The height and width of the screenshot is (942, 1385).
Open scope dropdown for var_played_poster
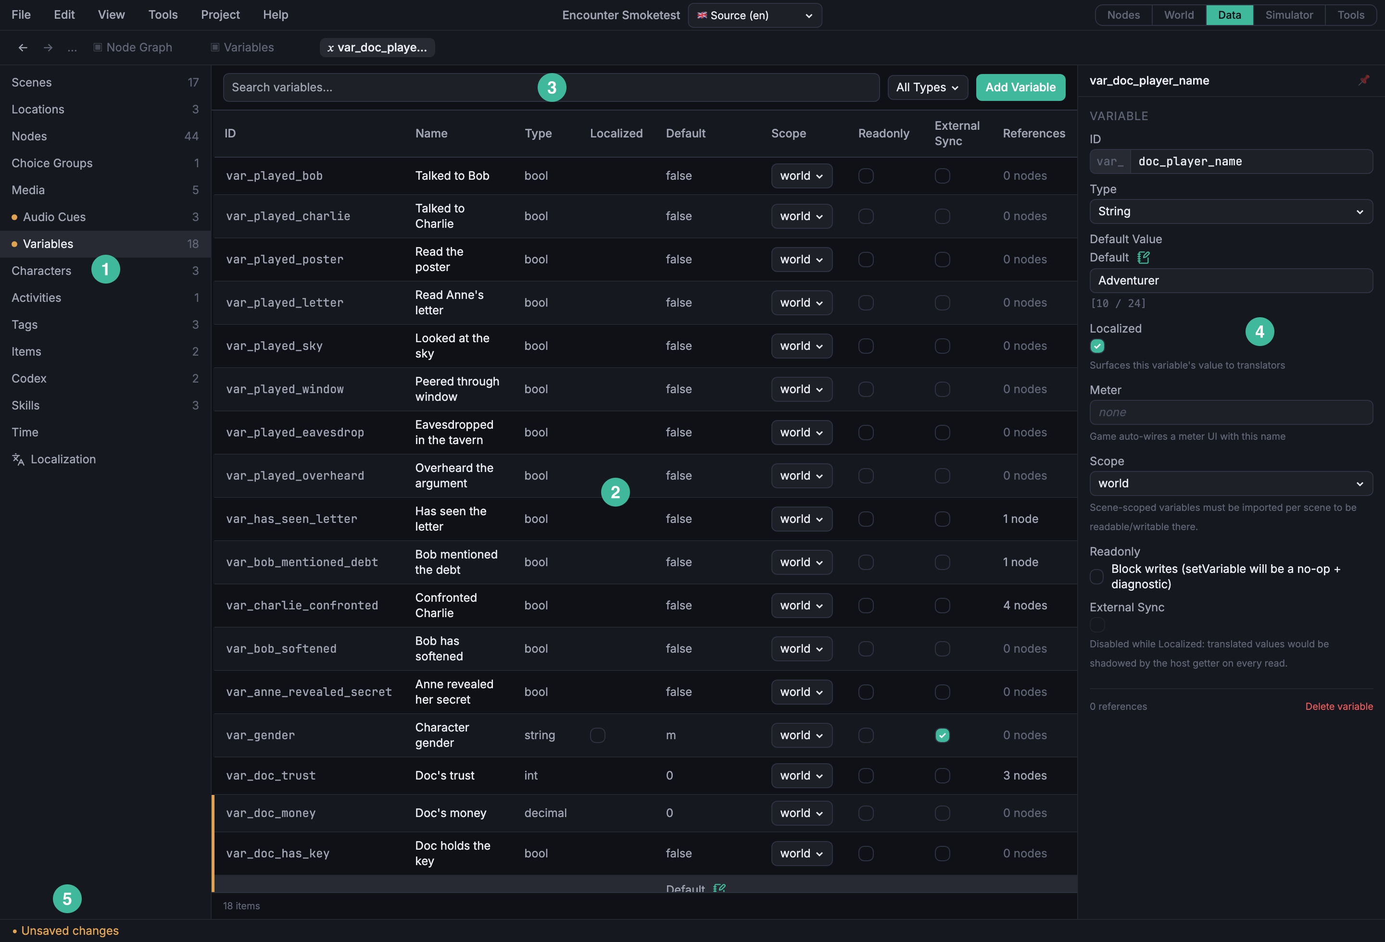coord(802,260)
